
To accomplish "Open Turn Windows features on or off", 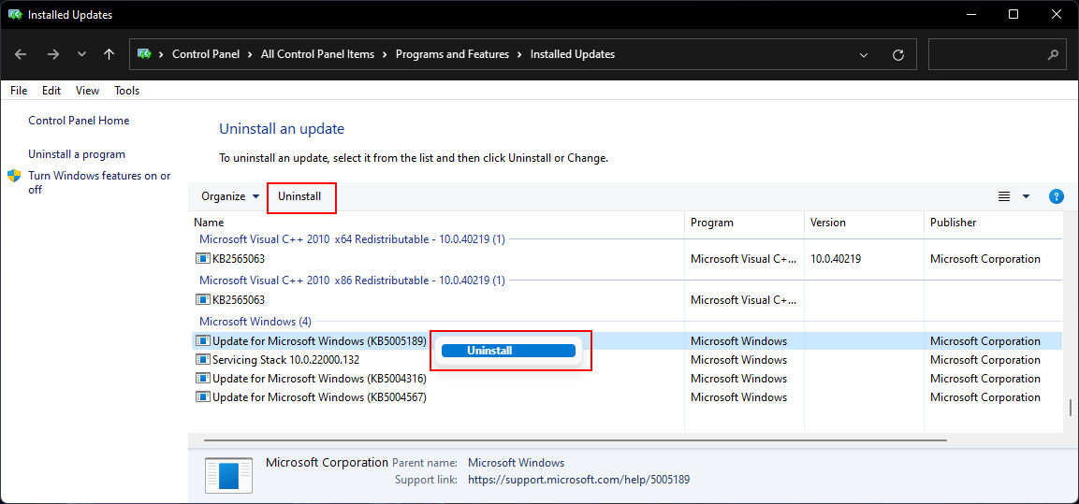I will click(99, 182).
